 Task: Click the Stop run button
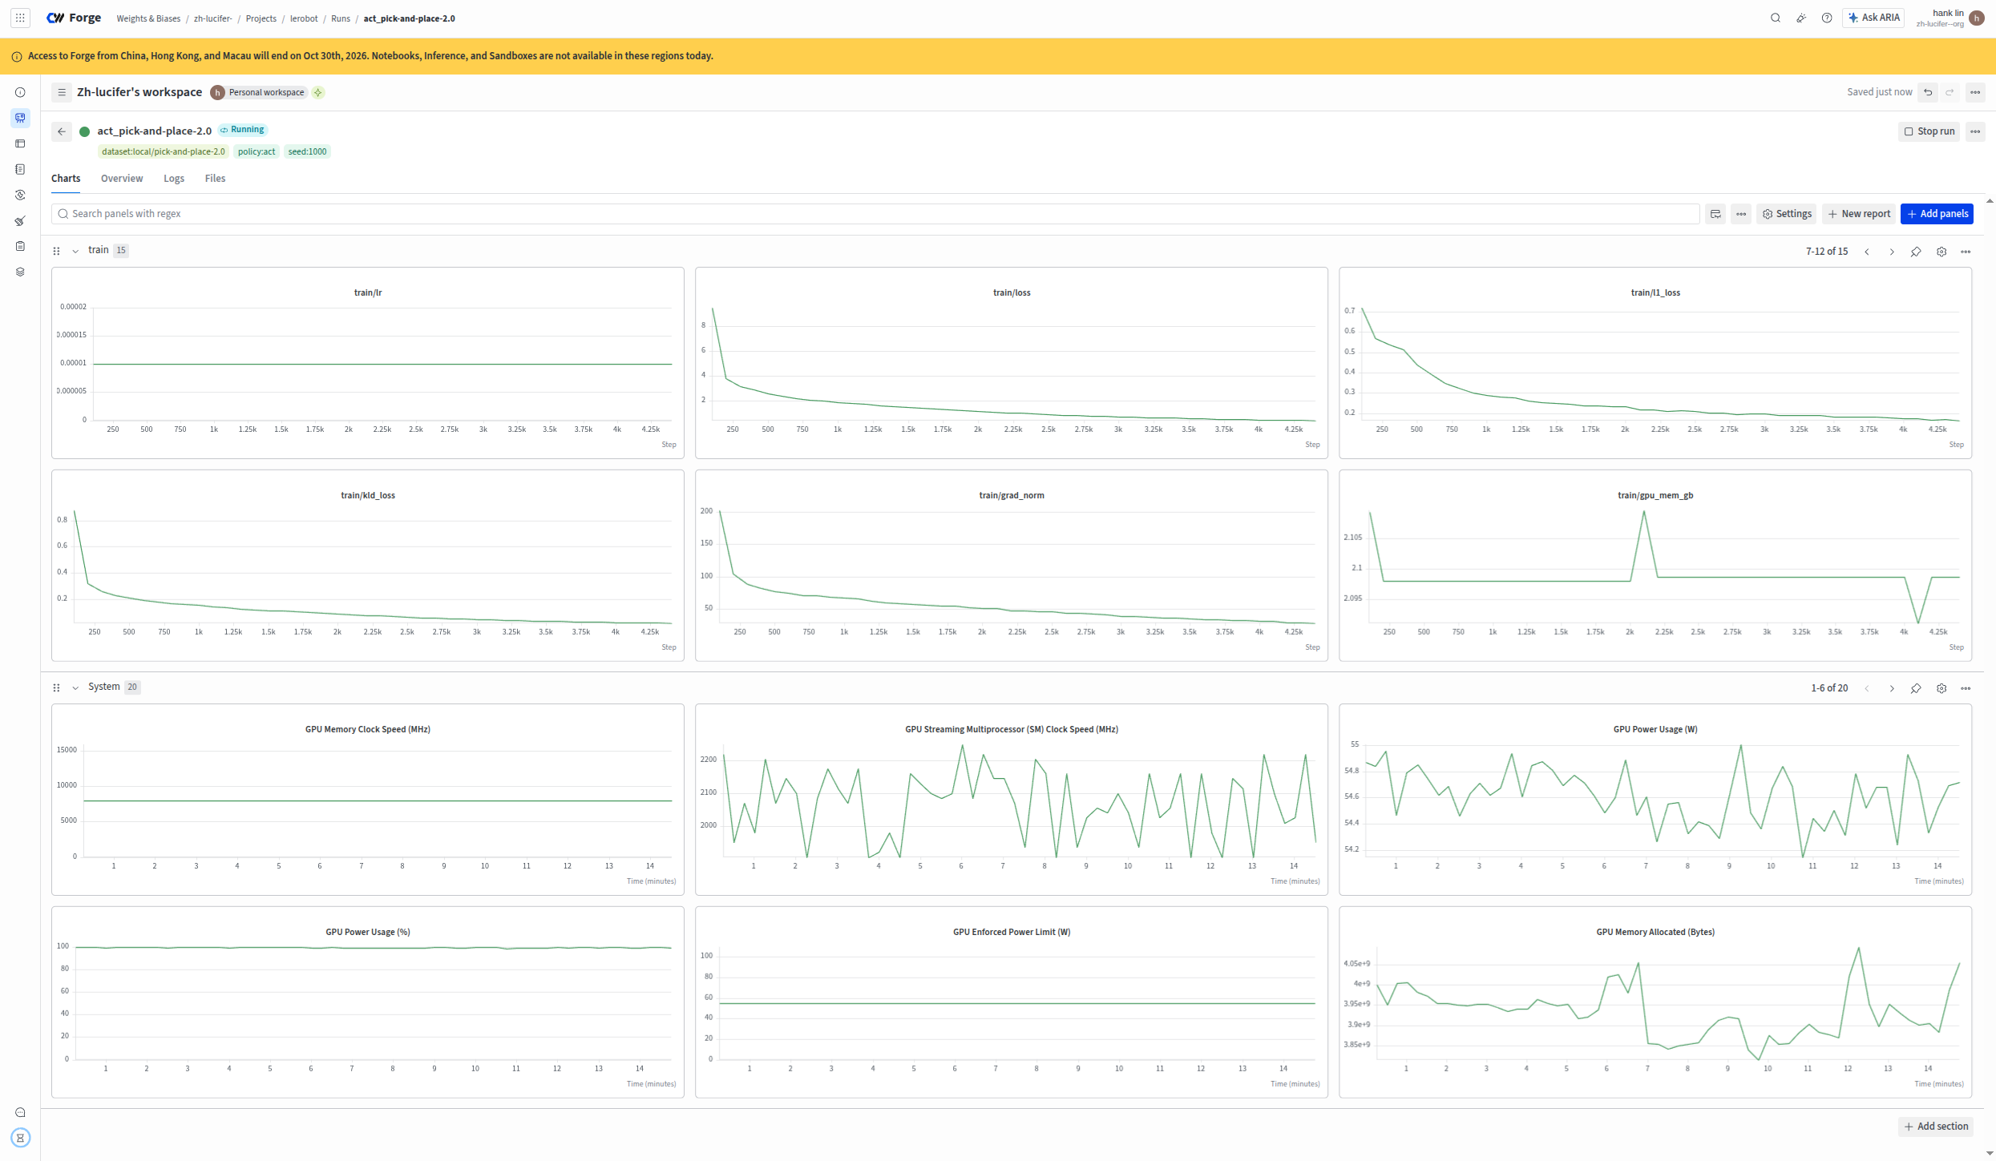(1929, 131)
